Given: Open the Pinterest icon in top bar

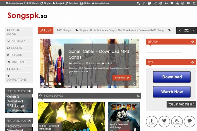Looking at the screenshot, I should coord(161,3).
